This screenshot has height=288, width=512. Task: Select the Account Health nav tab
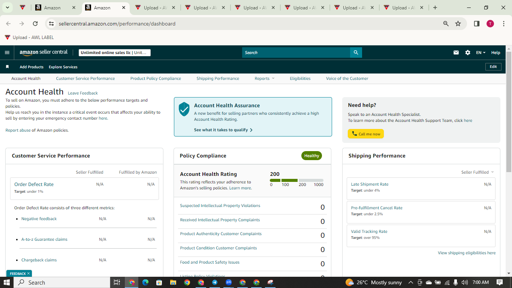pos(26,78)
